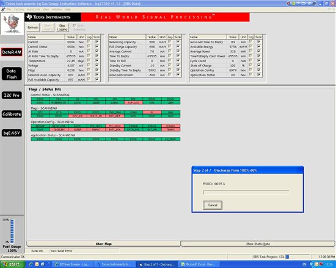Click the Communication OK status text
The height and width of the screenshot is (268, 336).
pyautogui.click(x=13, y=257)
